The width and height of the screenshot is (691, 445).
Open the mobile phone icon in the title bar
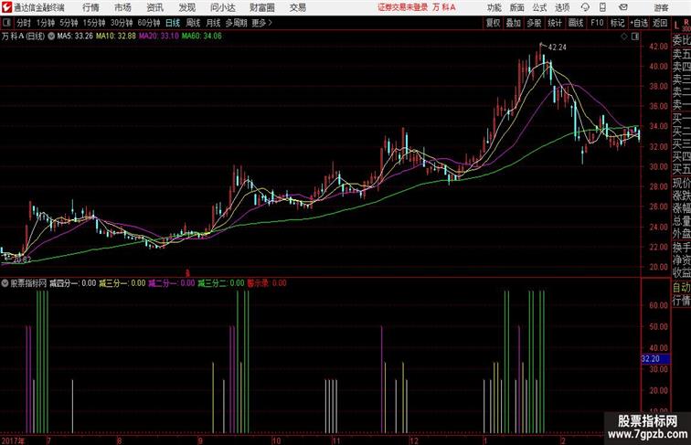pyautogui.click(x=602, y=7)
